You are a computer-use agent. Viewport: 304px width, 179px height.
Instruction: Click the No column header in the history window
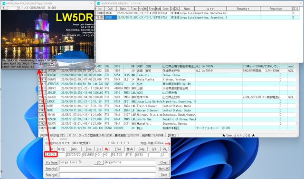click(x=100, y=9)
